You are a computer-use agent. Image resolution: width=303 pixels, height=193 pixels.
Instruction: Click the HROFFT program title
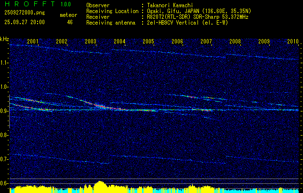coord(30,4)
